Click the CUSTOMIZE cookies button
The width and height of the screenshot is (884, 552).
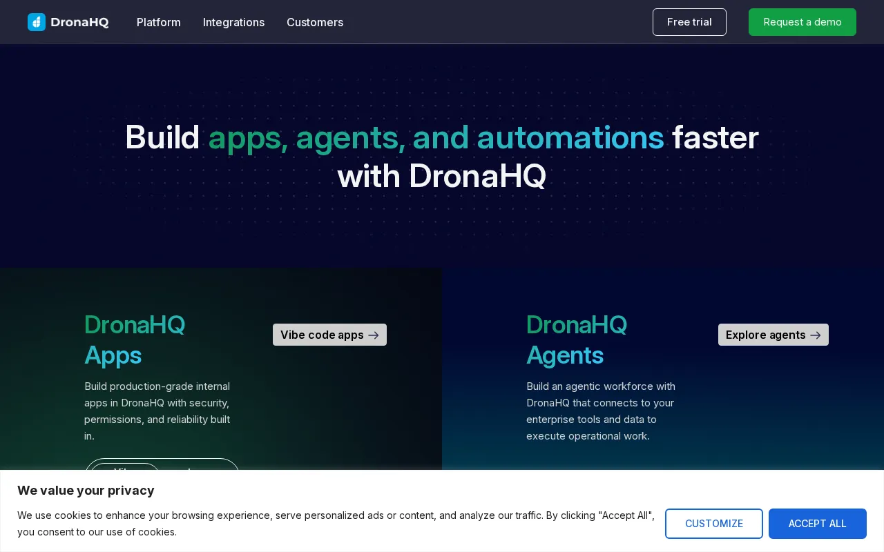click(714, 524)
